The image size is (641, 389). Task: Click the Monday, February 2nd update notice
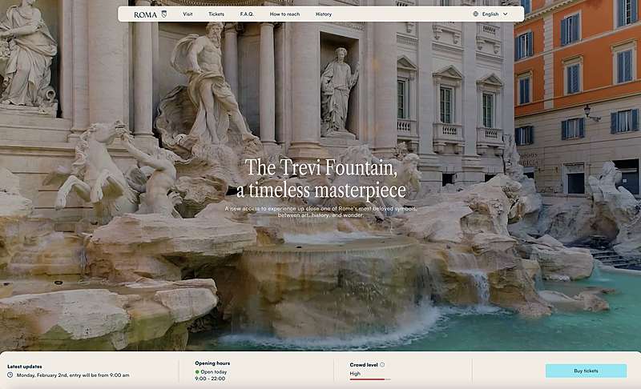coord(72,375)
